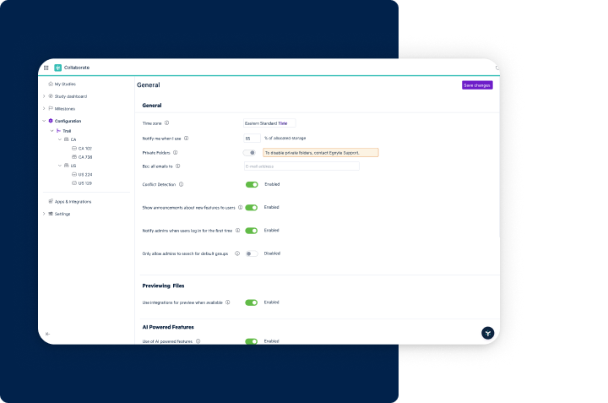Image resolution: width=608 pixels, height=403 pixels.
Task: Click the My Studies home icon
Action: [51, 84]
